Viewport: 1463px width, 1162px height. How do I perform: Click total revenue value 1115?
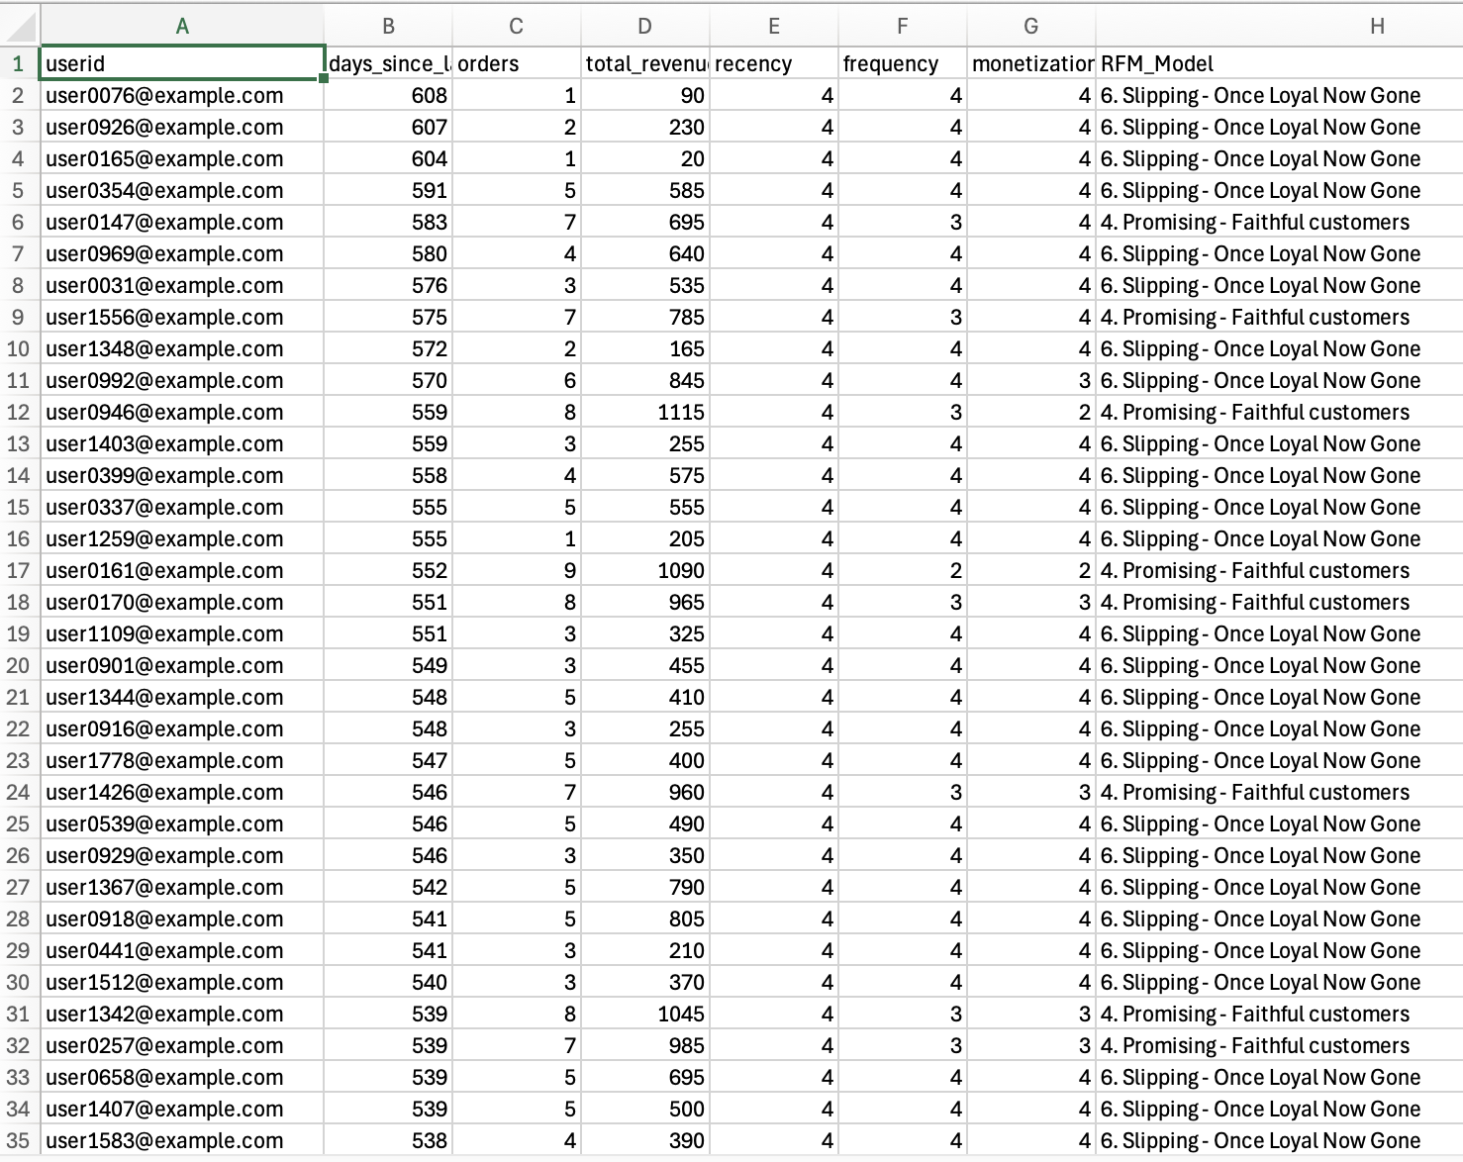[x=645, y=413]
